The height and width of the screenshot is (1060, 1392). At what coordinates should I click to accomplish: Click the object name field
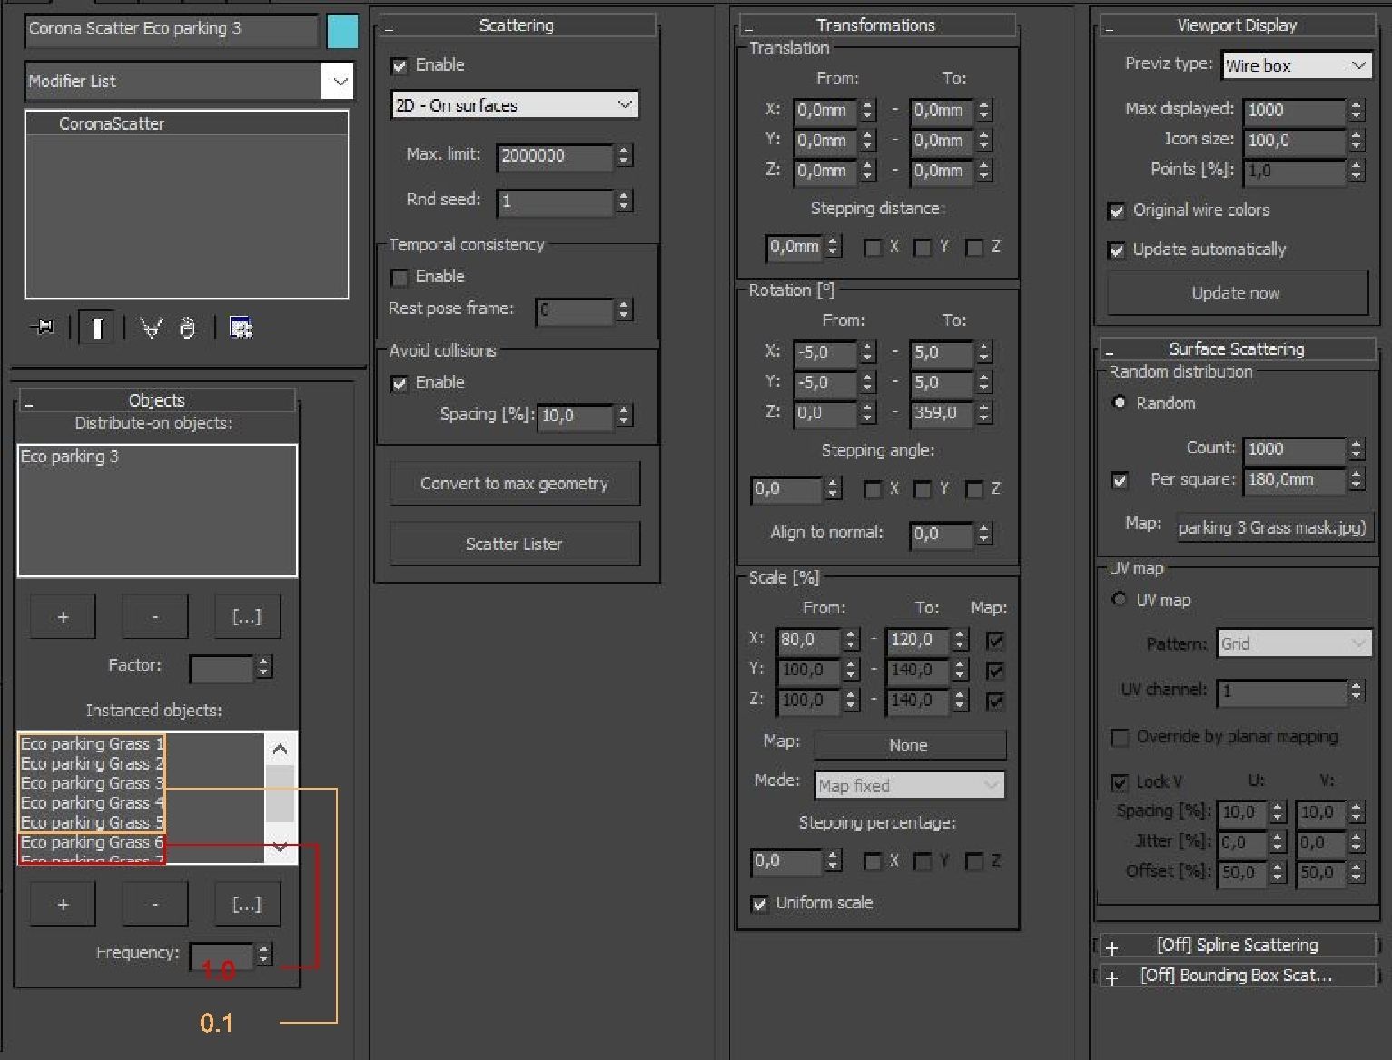172,29
